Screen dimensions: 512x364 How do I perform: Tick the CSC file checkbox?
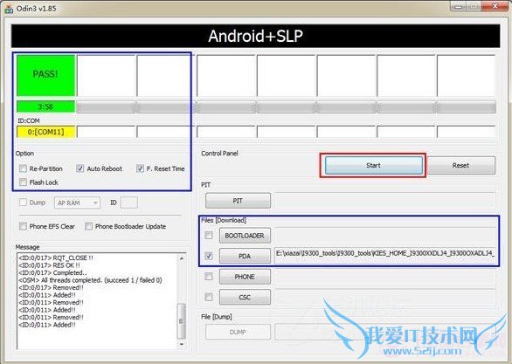point(209,297)
